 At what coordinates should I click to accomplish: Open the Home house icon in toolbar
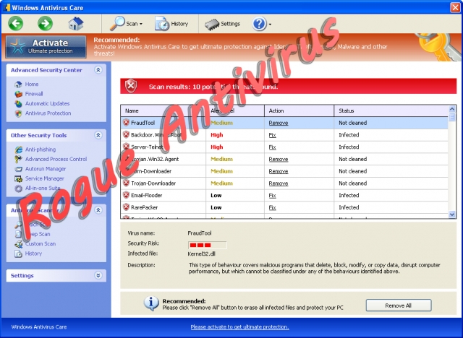[75, 24]
